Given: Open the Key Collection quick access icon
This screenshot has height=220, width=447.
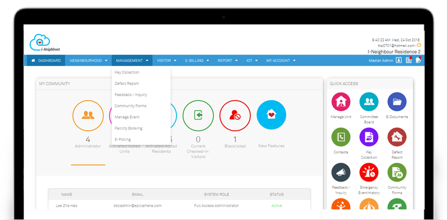Looking at the screenshot, I should click(x=369, y=137).
